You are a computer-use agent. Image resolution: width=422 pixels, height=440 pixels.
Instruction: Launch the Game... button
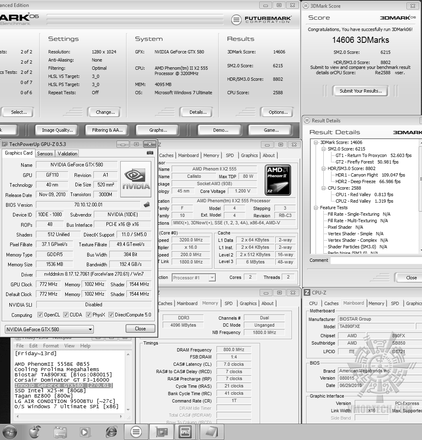click(x=271, y=130)
